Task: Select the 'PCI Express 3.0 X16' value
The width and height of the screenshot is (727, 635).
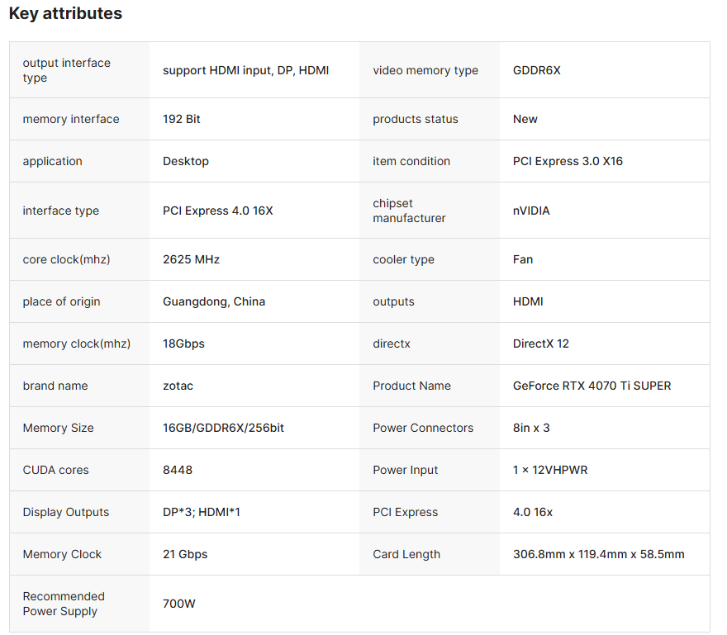Action: click(568, 161)
